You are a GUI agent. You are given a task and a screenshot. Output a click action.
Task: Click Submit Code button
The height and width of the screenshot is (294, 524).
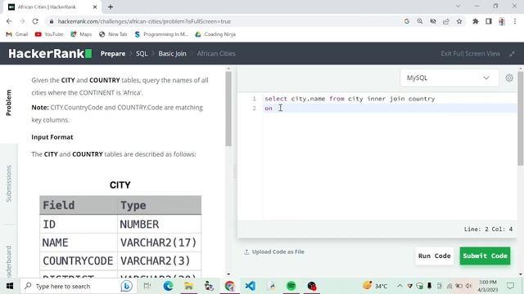pyautogui.click(x=485, y=256)
